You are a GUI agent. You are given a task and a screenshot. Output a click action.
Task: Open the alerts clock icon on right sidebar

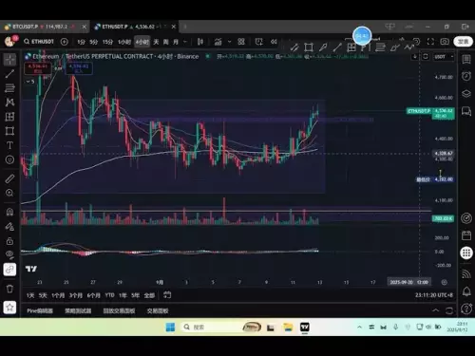tap(466, 76)
